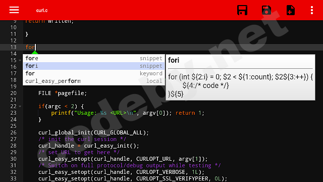Click the fori snippet preview panel
Image resolution: width=323 pixels, height=182 pixels.
[240, 77]
